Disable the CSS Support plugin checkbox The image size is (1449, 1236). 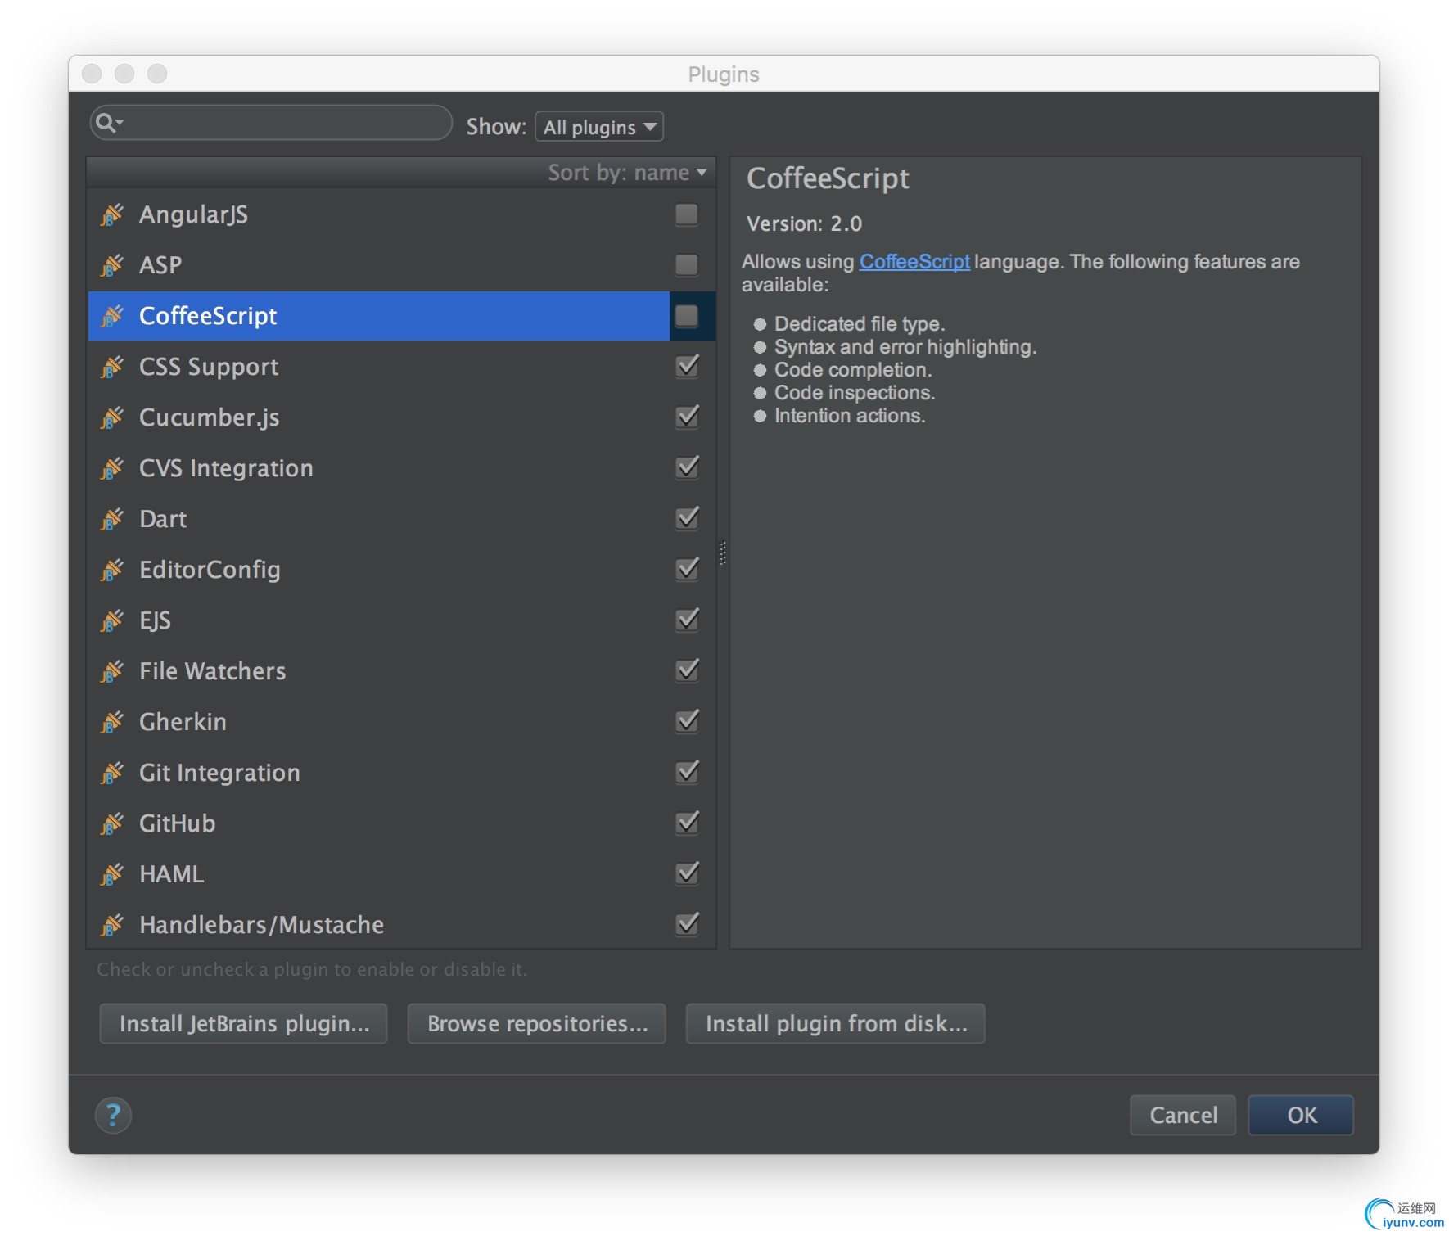coord(687,367)
